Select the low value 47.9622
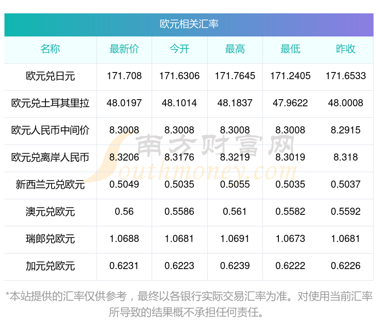The image size is (378, 326). 290,103
